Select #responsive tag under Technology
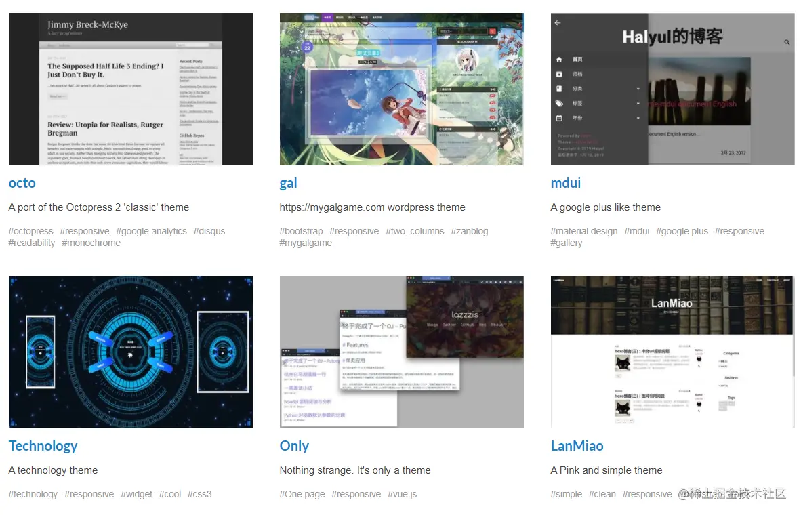 pos(89,495)
